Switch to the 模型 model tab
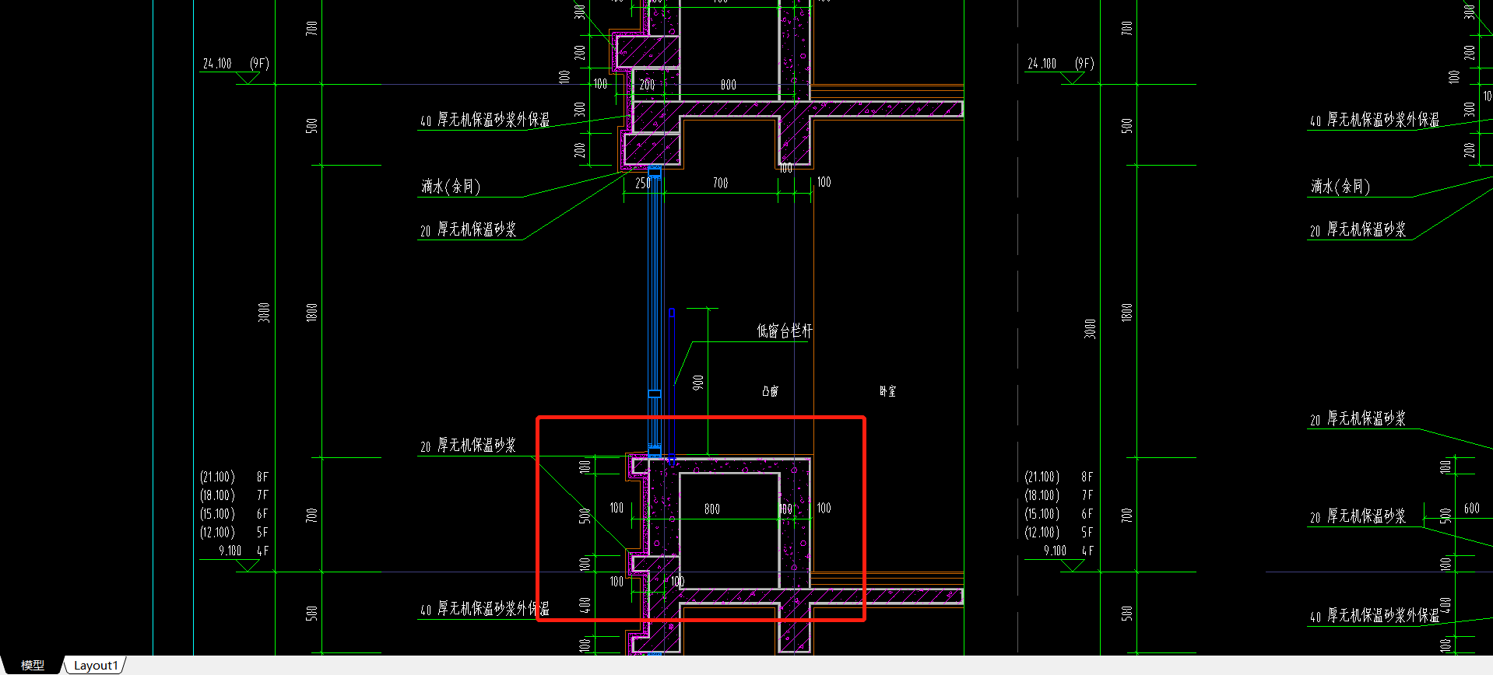 32,666
